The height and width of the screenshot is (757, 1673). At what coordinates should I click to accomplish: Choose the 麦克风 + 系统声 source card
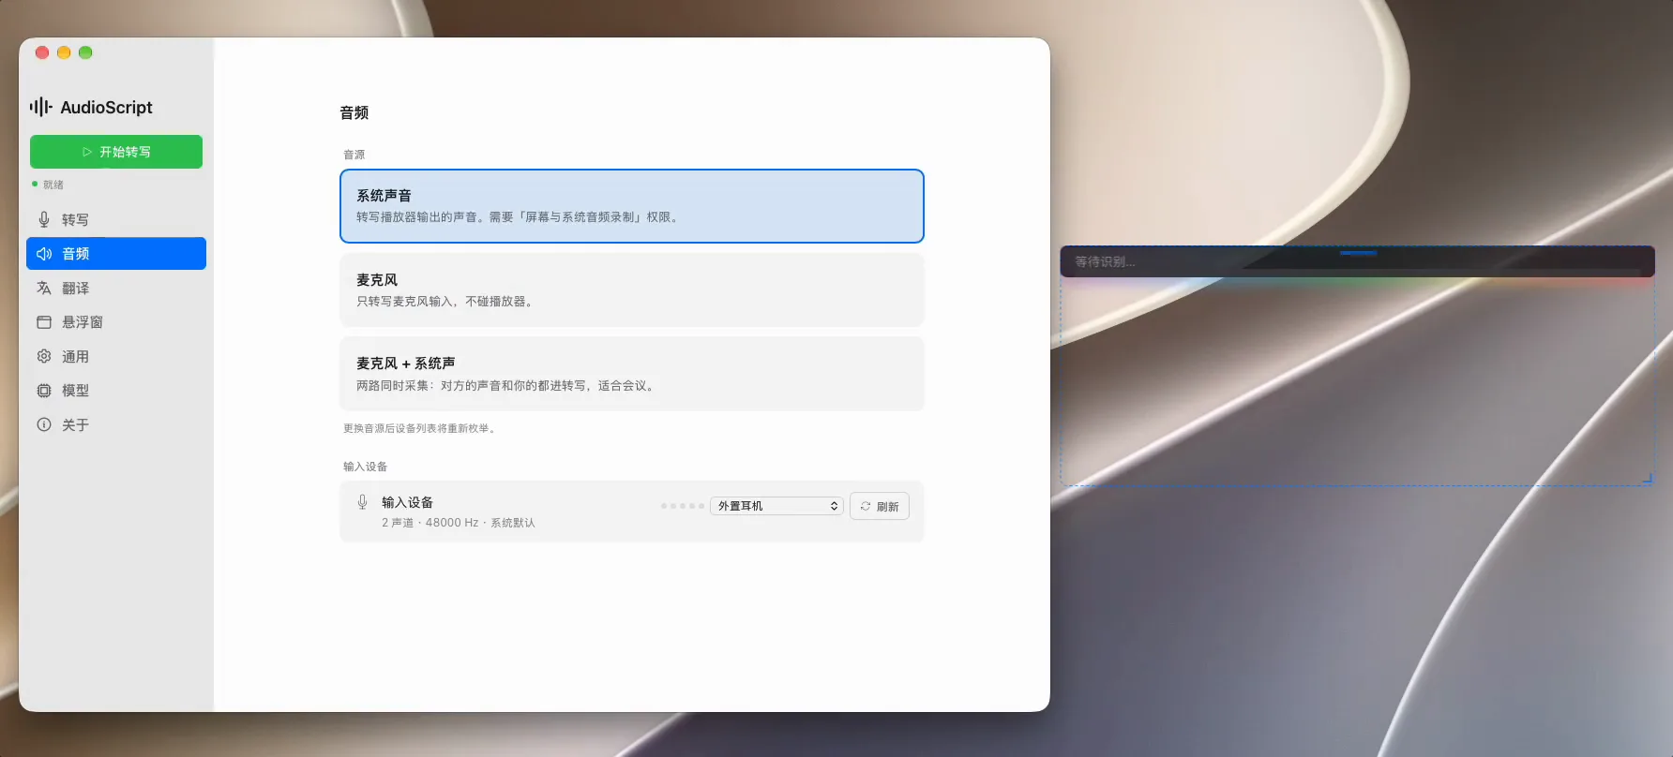point(632,374)
